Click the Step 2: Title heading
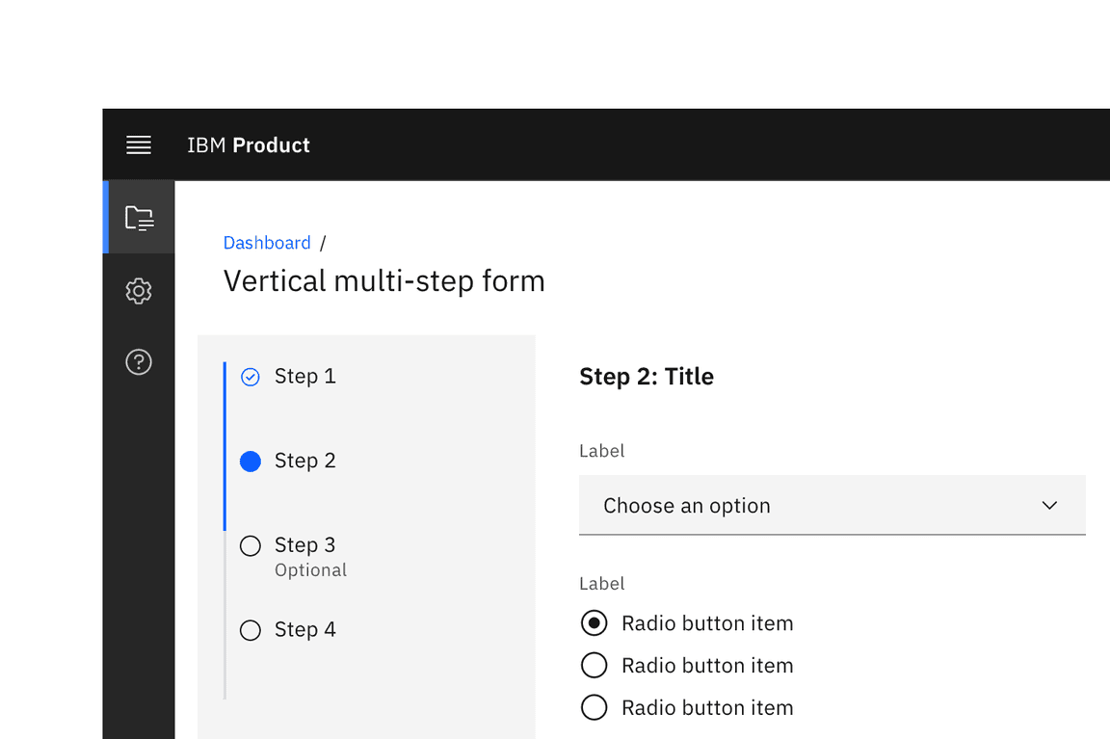The height and width of the screenshot is (739, 1110). (647, 377)
